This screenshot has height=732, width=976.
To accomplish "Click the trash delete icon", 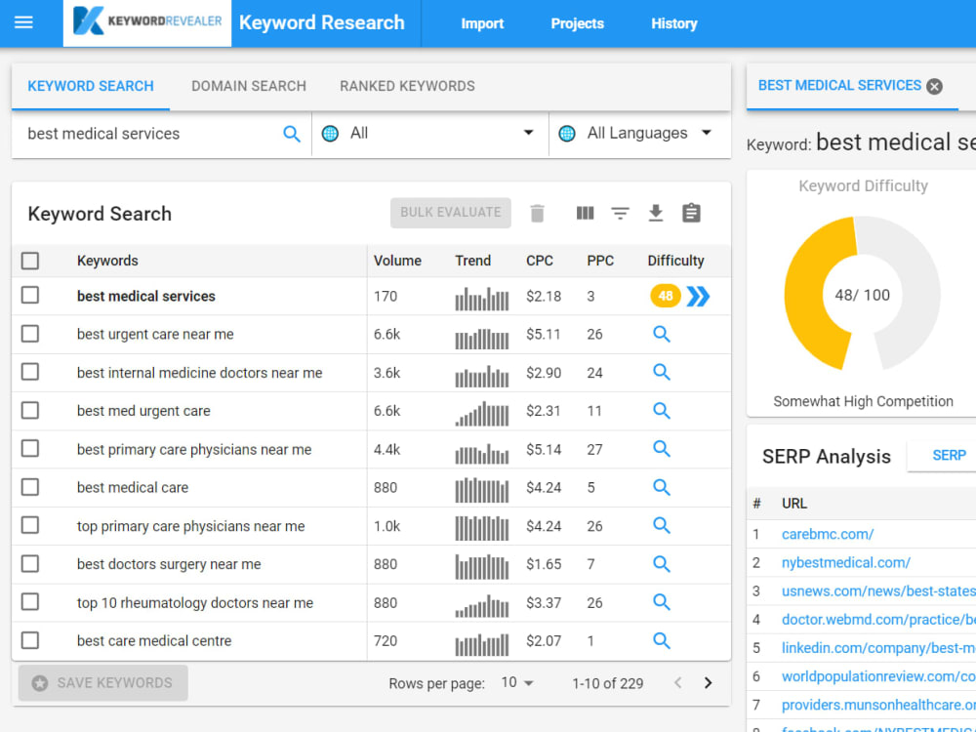I will tap(537, 214).
